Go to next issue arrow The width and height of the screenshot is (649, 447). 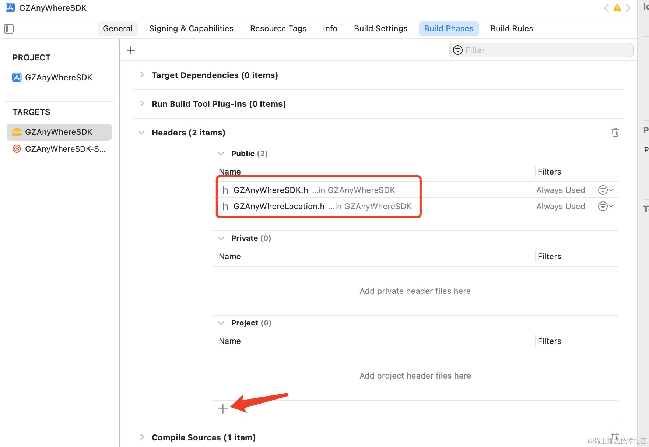(x=628, y=8)
